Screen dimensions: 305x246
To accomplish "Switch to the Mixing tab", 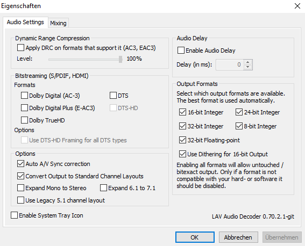I will pos(58,23).
